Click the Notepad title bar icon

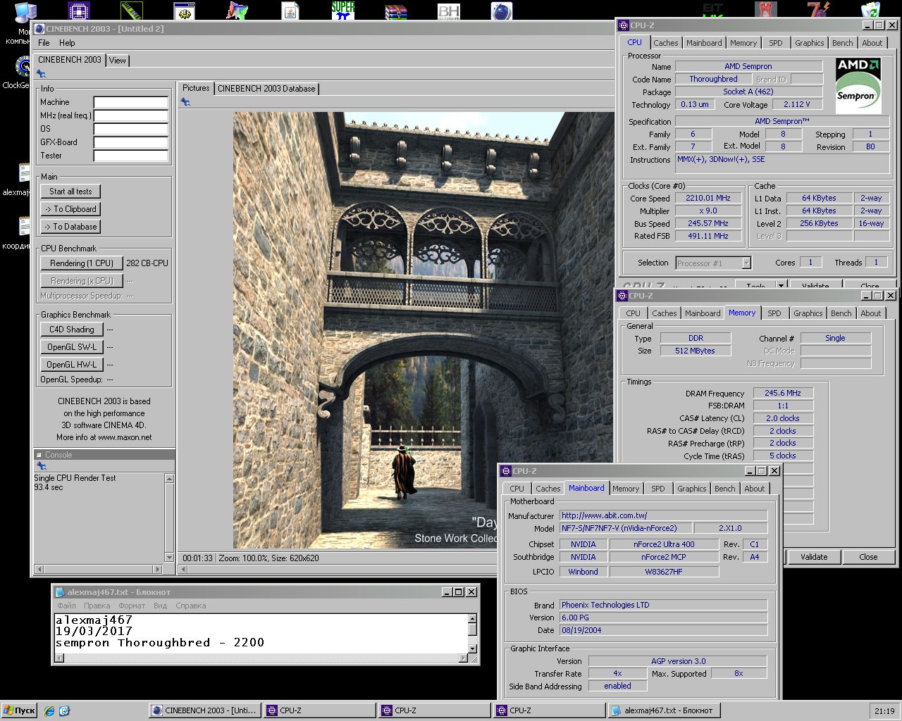(61, 592)
